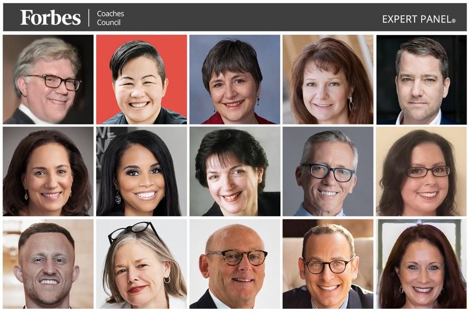469x320 pixels.
Task: Select the bald man with round glasses
Action: [x=235, y=264]
